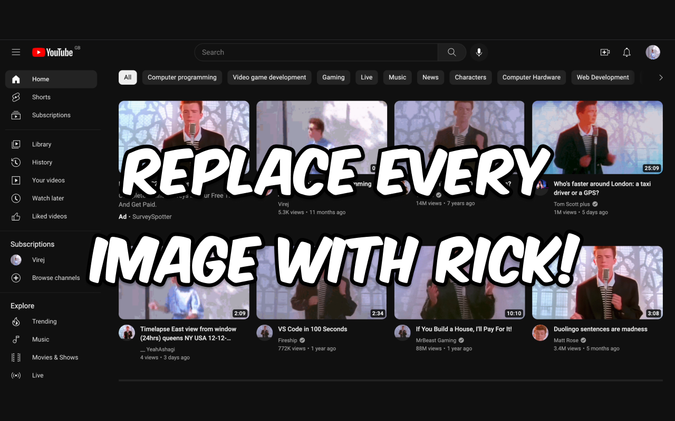
Task: Open Shorts from the sidebar
Action: point(51,97)
